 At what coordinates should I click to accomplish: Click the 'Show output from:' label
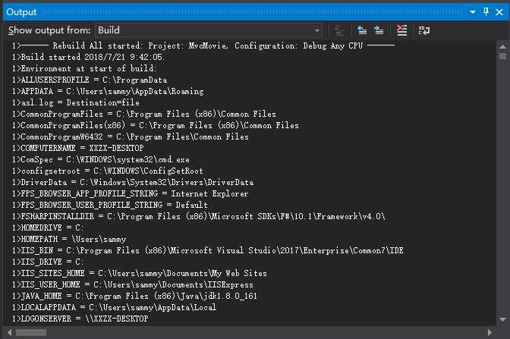[49, 30]
